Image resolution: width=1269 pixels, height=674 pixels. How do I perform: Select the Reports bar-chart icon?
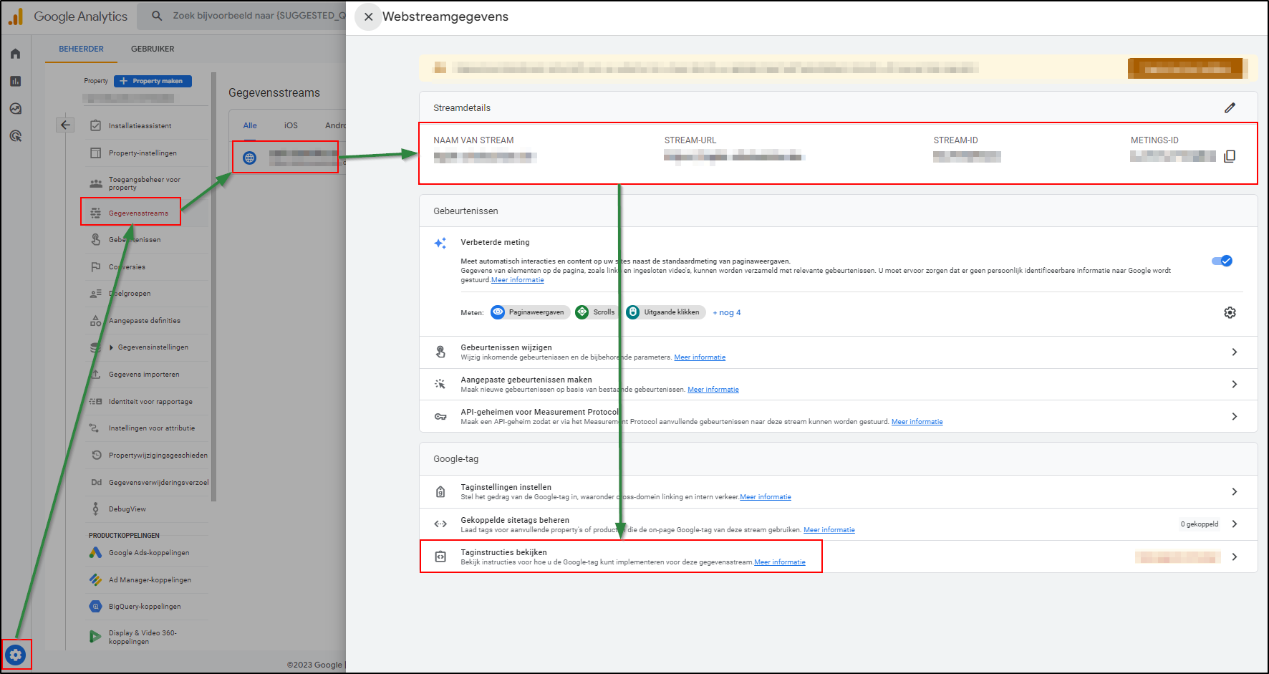tap(15, 81)
